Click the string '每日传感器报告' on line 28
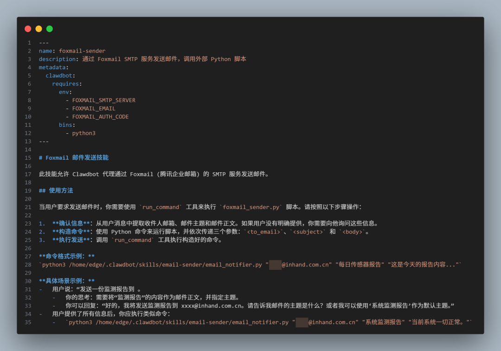 pyautogui.click(x=360, y=265)
